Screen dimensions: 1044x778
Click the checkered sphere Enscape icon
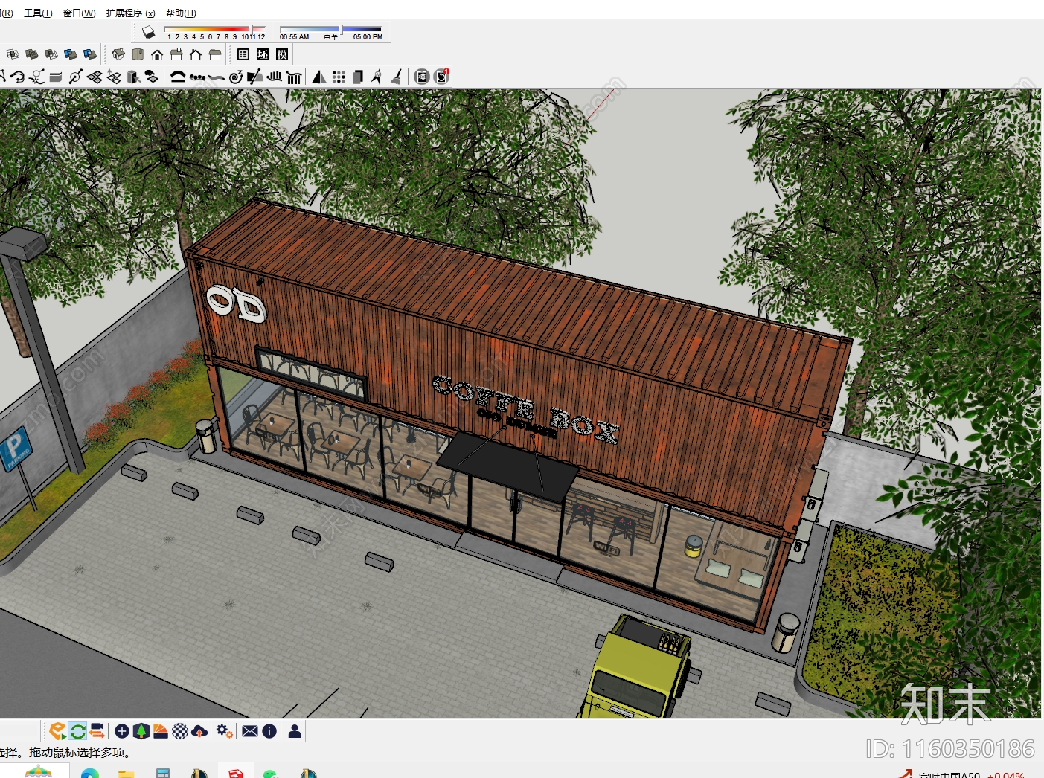coord(180,731)
